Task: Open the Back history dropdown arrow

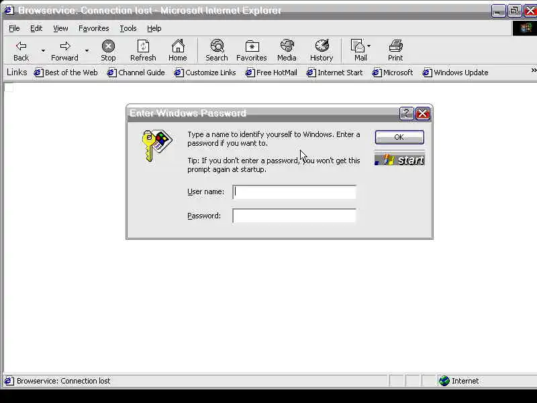Action: [x=43, y=51]
